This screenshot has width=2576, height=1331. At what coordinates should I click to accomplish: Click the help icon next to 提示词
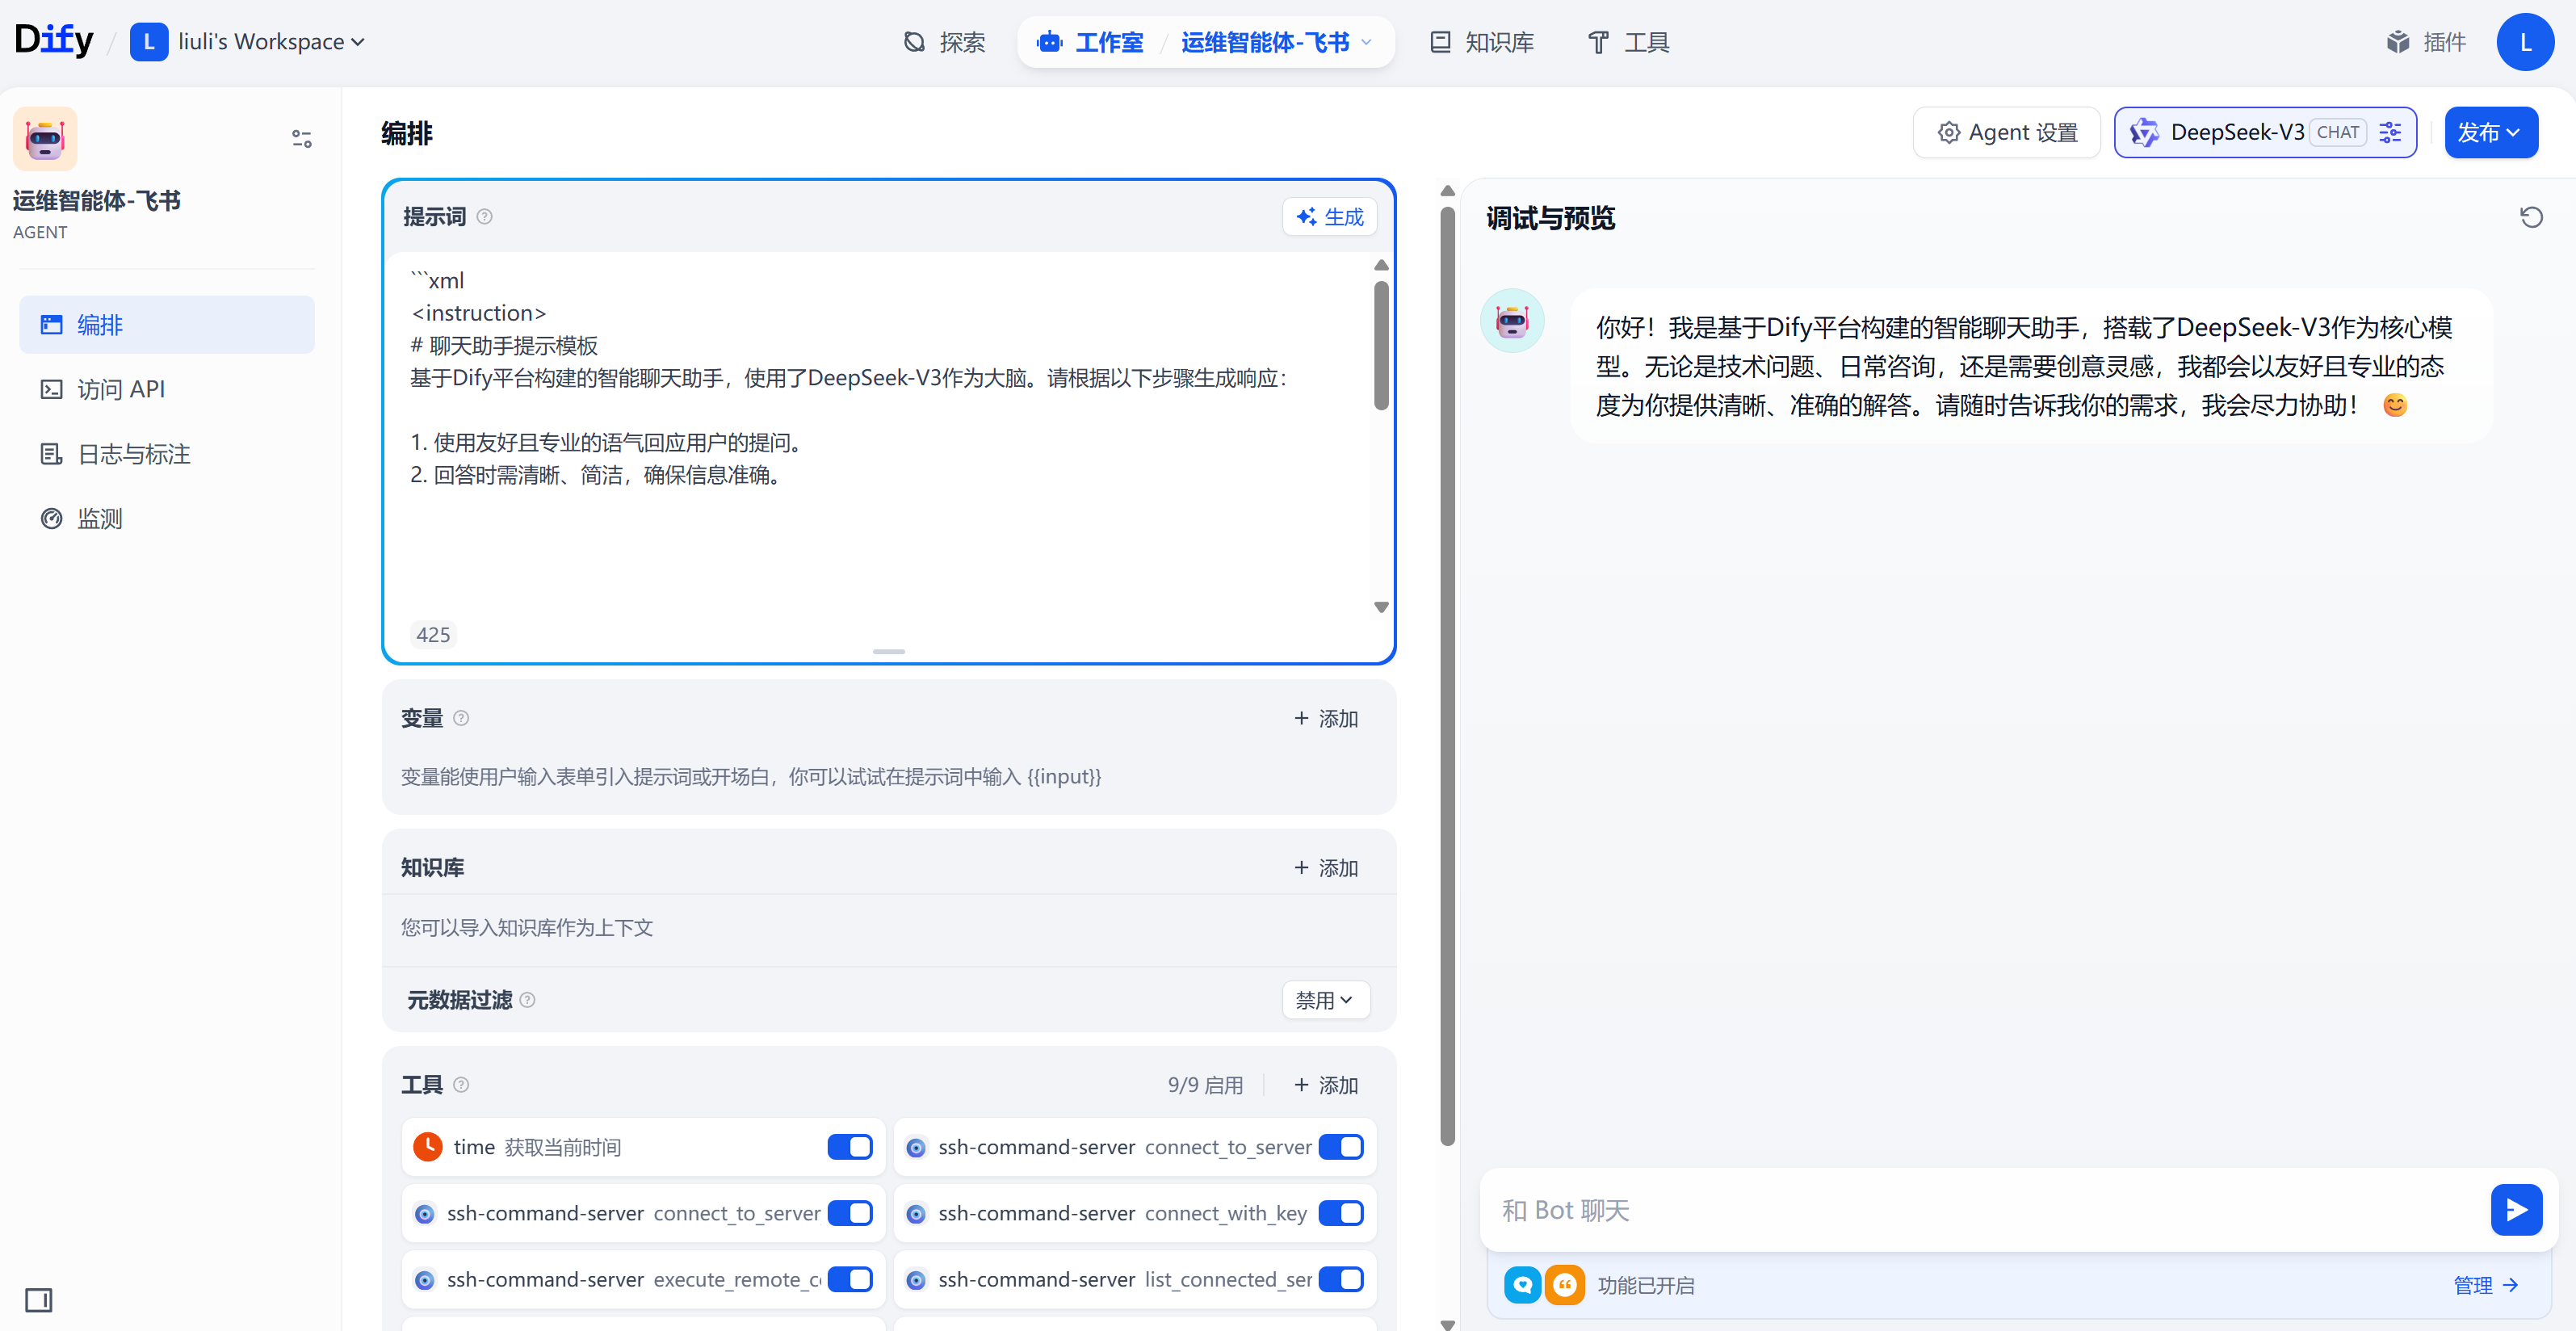point(485,217)
